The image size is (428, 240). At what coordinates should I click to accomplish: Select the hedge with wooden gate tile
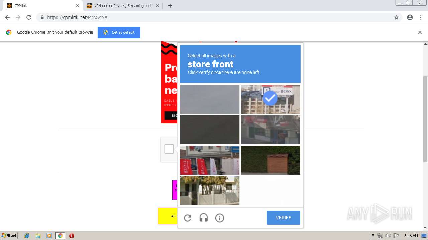tap(271, 160)
